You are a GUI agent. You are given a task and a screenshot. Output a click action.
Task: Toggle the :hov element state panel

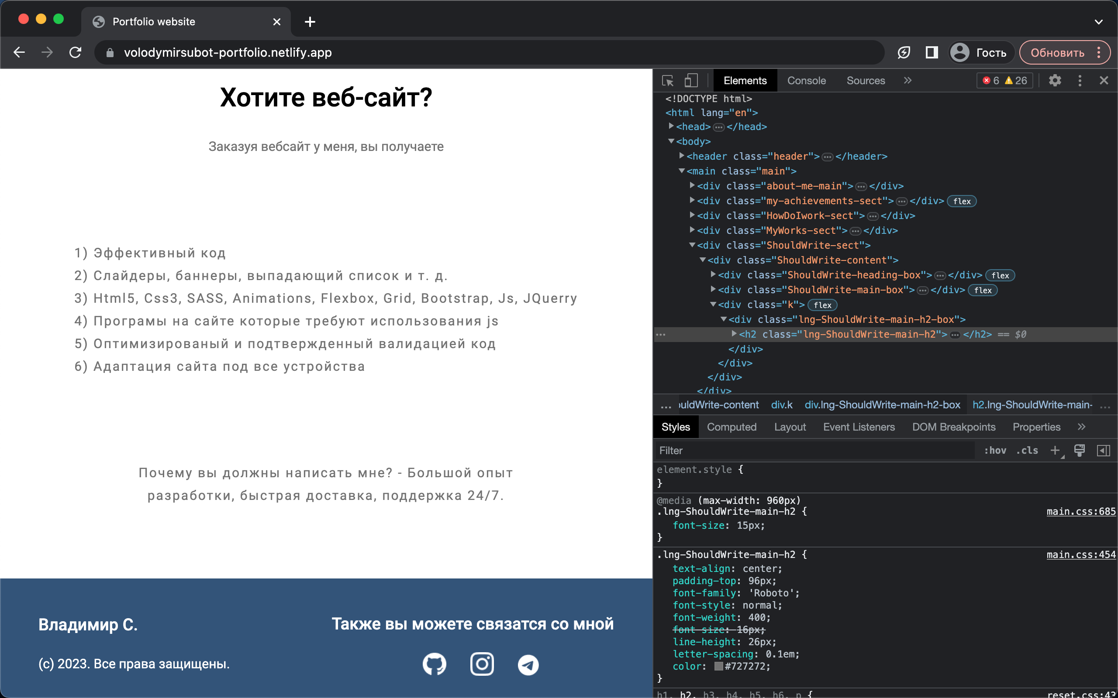coord(995,451)
